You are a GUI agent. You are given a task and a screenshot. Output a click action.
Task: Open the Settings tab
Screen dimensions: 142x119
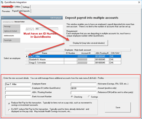[x=26, y=7]
